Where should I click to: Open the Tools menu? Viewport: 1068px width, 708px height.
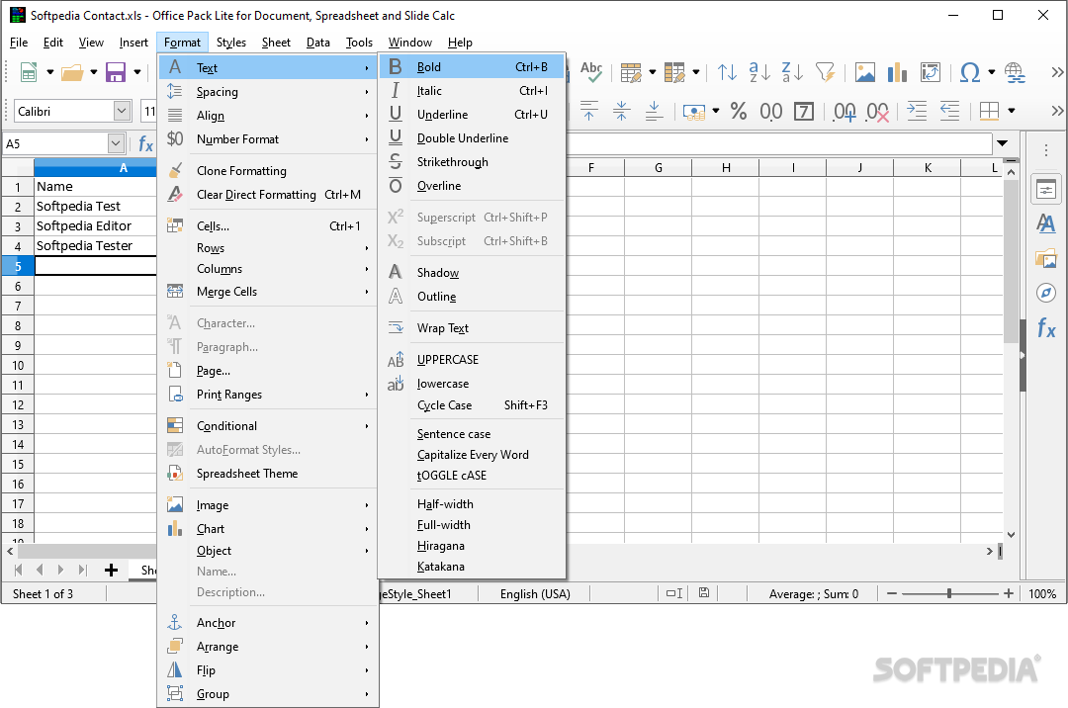tap(359, 43)
